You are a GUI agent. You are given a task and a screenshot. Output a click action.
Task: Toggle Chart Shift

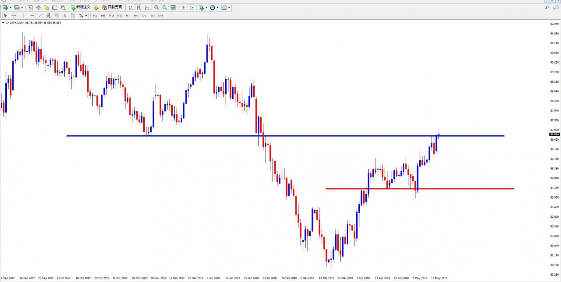pyautogui.click(x=191, y=7)
